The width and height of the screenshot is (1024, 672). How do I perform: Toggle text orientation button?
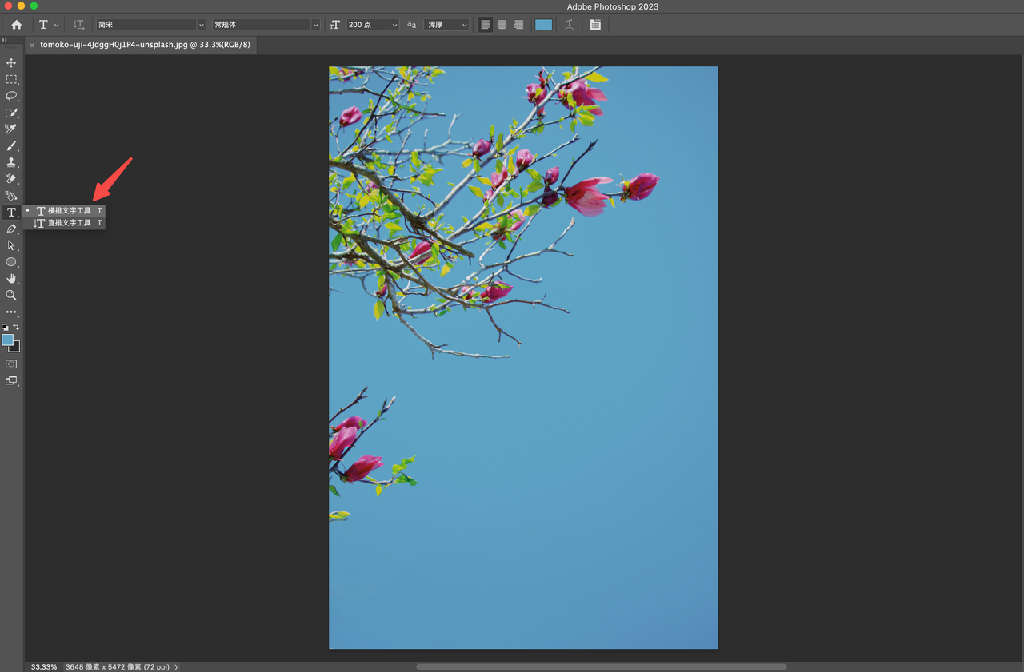pos(78,25)
